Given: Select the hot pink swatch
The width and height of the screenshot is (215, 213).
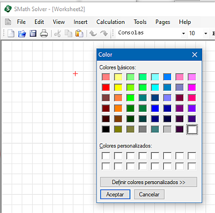Looking at the screenshot, I should tap(192, 98).
